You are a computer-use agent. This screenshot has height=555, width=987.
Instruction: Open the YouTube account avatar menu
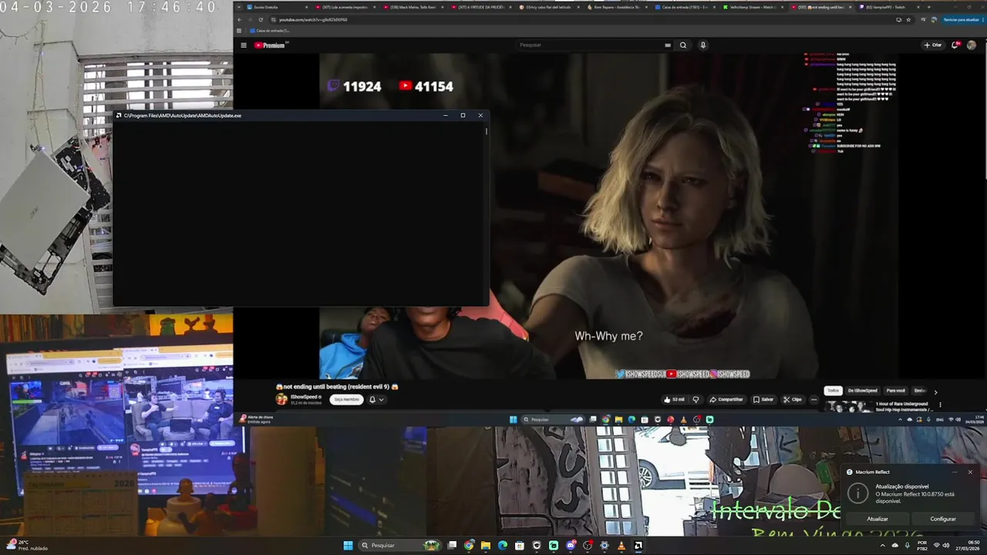[x=972, y=45]
